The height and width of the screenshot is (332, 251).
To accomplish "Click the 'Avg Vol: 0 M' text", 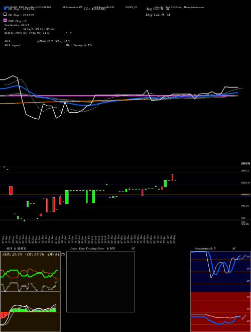I will [x=158, y=9].
